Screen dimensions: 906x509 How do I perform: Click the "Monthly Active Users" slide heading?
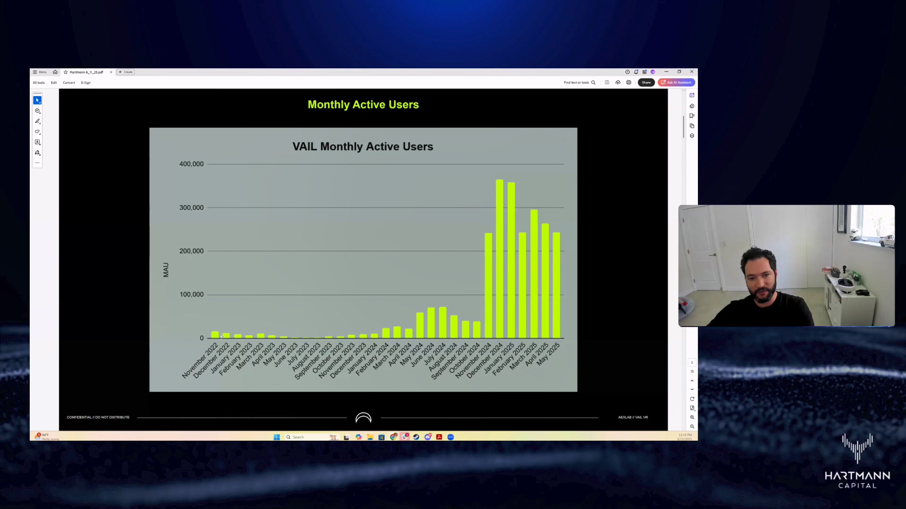363,105
